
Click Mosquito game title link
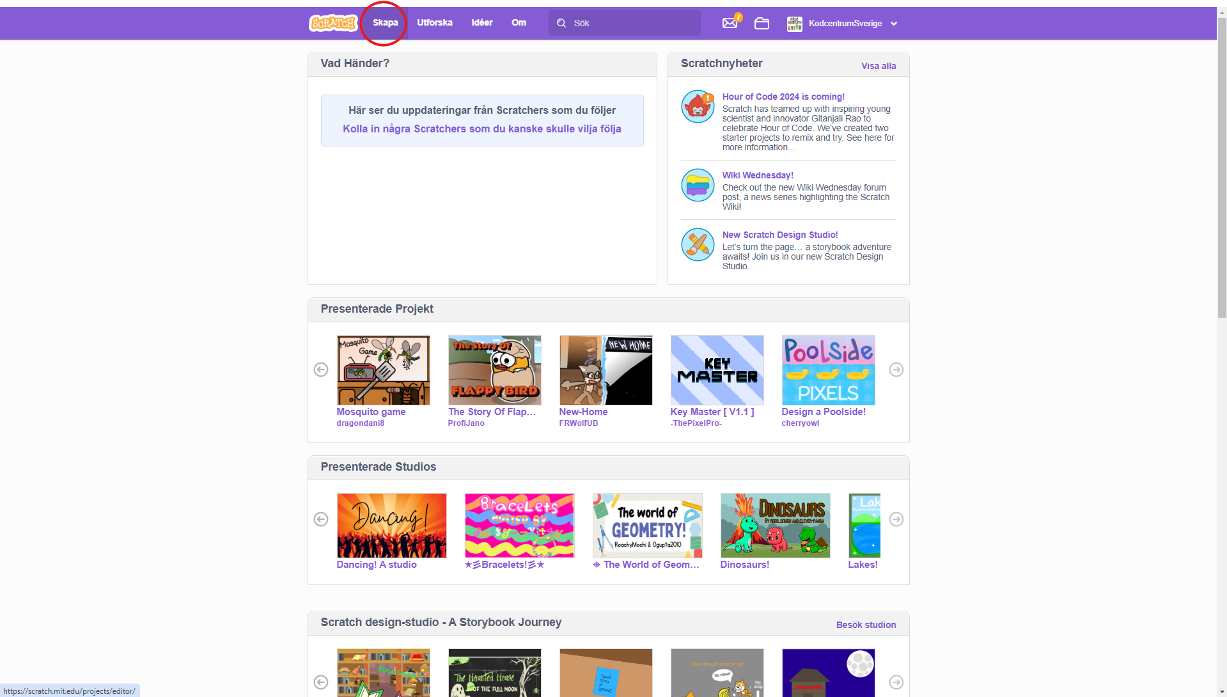pyautogui.click(x=371, y=412)
